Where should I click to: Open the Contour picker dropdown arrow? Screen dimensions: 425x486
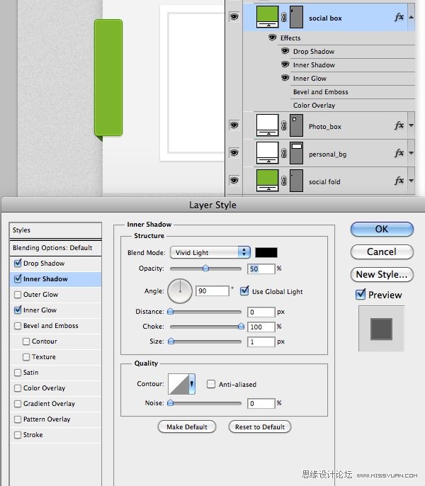click(x=192, y=384)
